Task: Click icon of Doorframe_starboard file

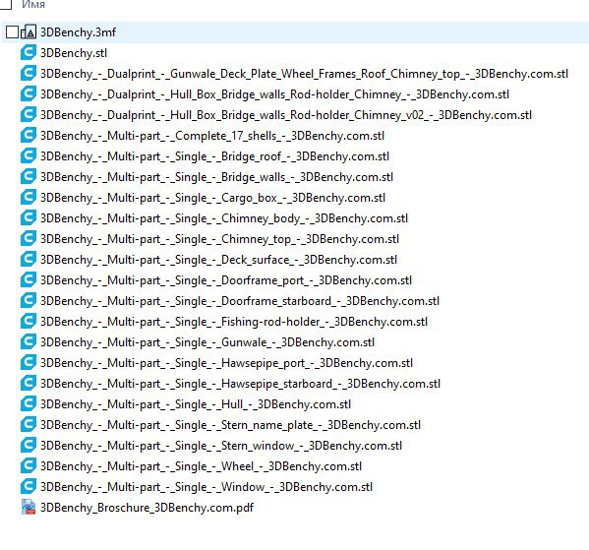Action: pyautogui.click(x=29, y=301)
